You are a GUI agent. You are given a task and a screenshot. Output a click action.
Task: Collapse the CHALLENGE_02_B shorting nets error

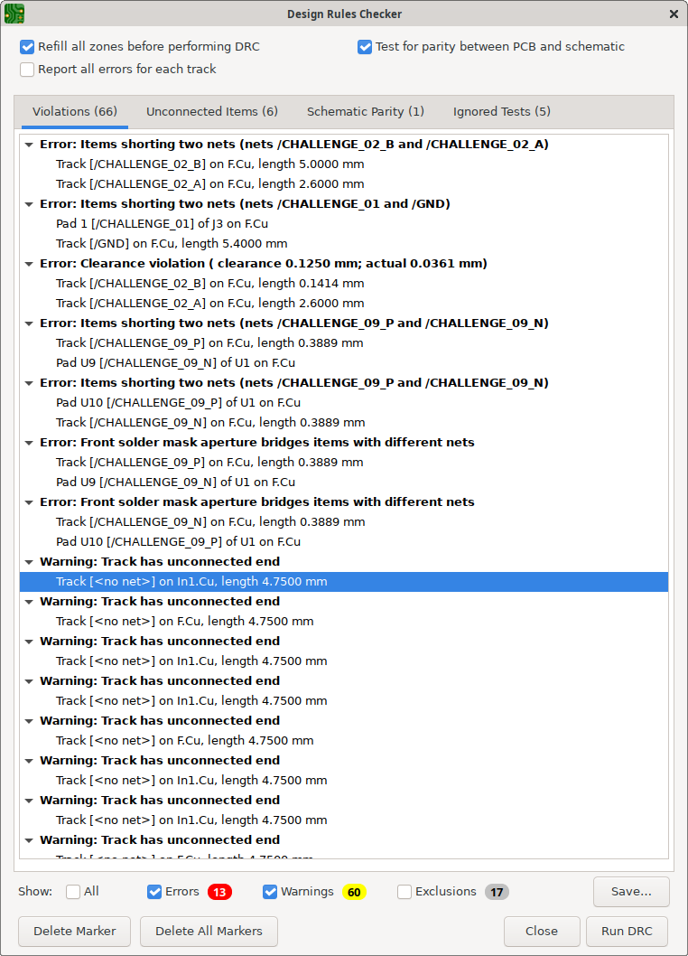coord(29,145)
